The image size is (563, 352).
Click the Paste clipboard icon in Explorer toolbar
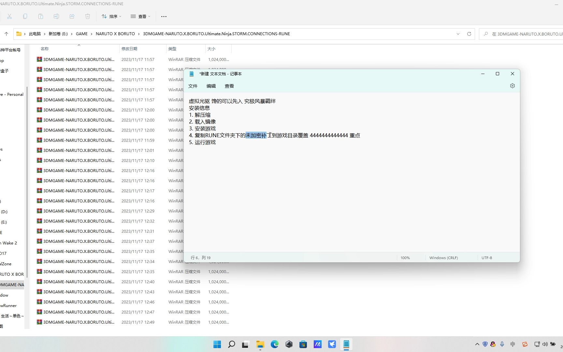point(41,16)
